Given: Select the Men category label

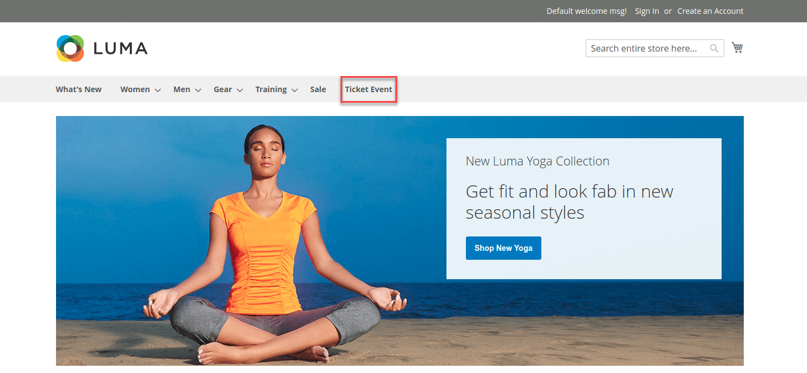Looking at the screenshot, I should 181,89.
